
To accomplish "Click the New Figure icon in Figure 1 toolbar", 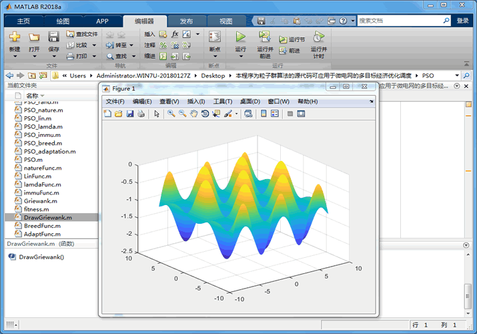I will 107,114.
